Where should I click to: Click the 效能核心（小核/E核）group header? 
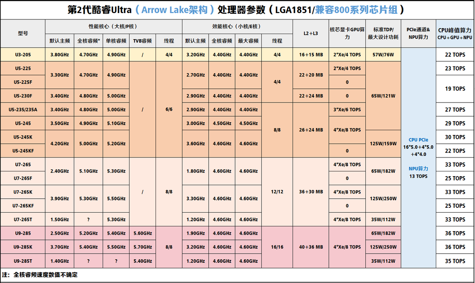point(237,27)
